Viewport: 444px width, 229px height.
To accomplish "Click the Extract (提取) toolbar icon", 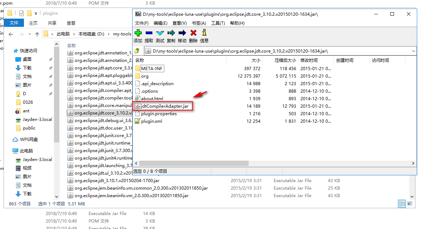I will [x=149, y=33].
